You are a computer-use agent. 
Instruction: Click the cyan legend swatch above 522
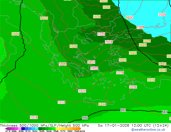point(37,128)
